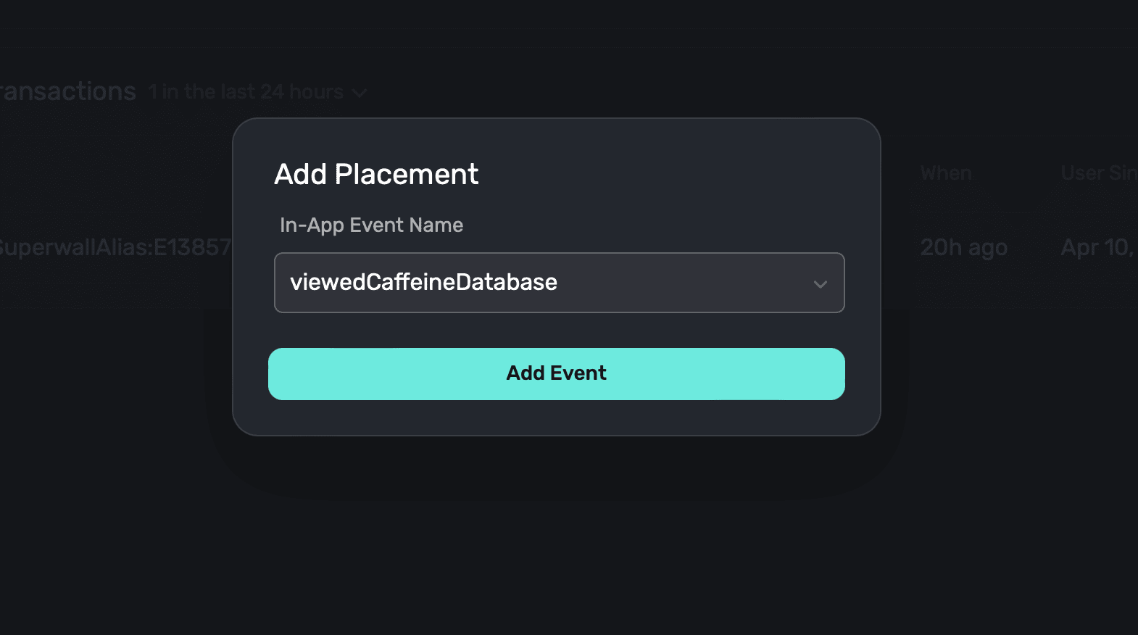Click the chevron arrow inside event name field
Image resolution: width=1138 pixels, height=635 pixels.
[820, 284]
